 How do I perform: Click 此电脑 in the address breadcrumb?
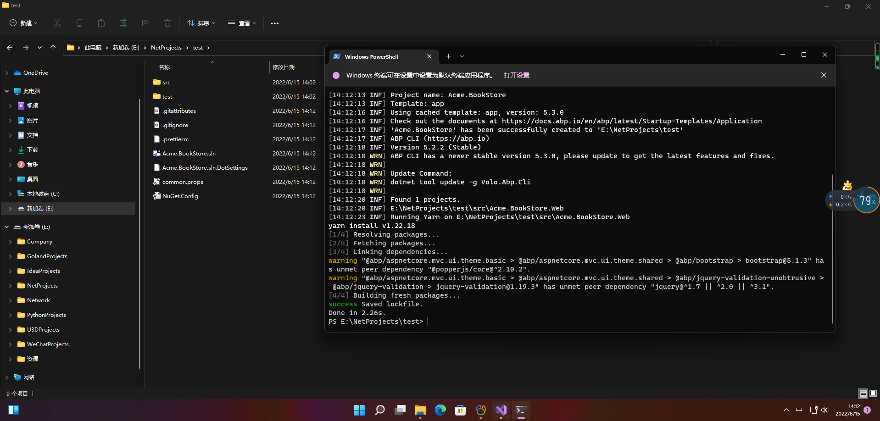click(93, 48)
